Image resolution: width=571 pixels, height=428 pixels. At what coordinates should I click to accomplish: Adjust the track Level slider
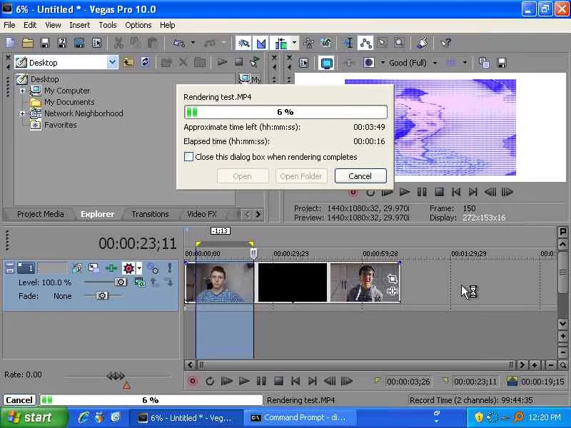click(121, 282)
